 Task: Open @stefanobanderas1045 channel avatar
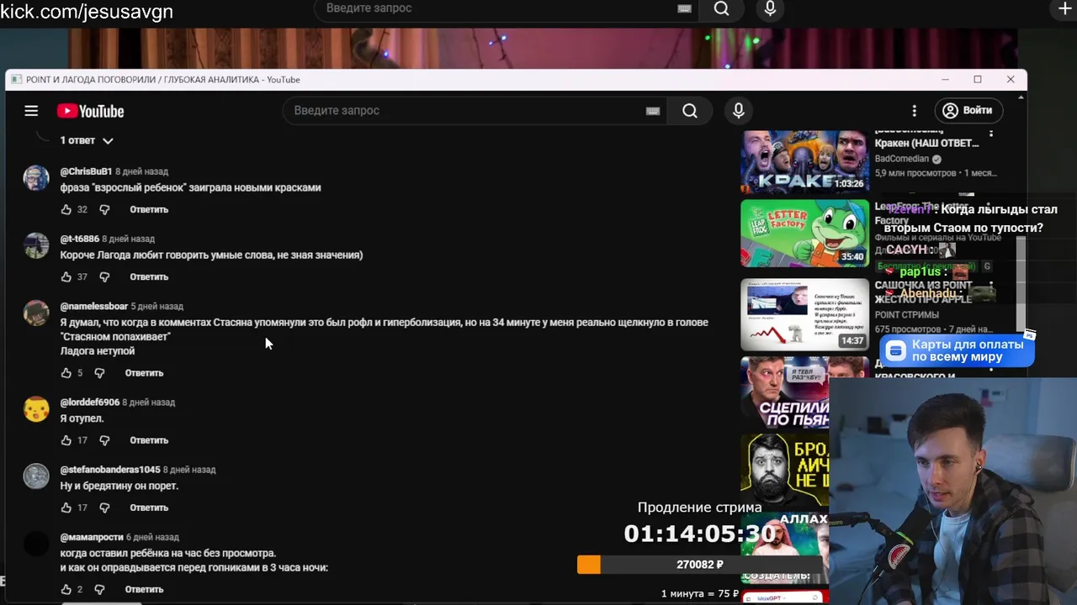tap(36, 476)
